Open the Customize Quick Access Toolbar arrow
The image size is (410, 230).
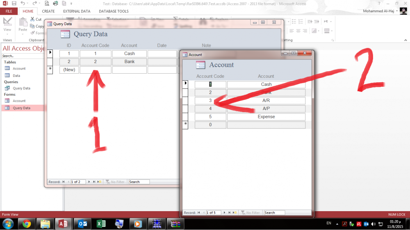(x=71, y=4)
